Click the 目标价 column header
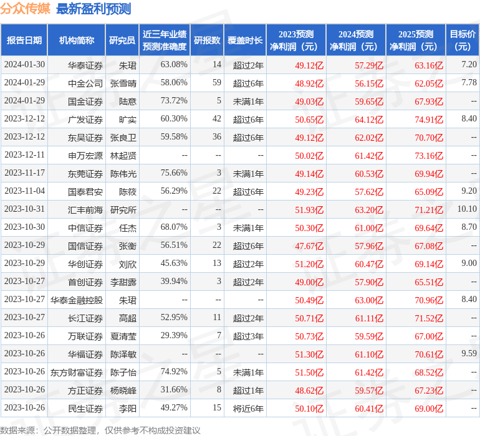 coord(463,40)
